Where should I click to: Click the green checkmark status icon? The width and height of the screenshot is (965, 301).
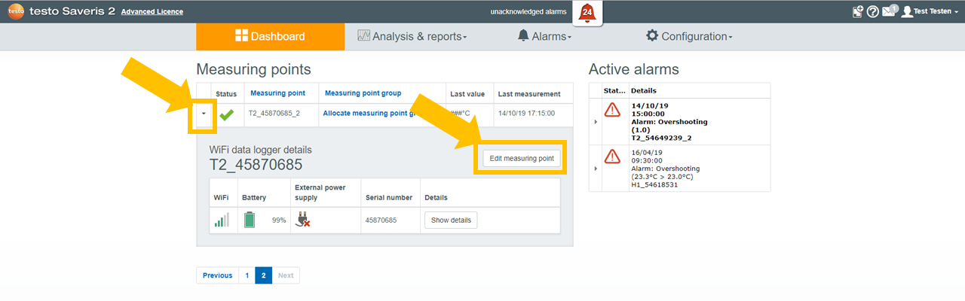(226, 114)
